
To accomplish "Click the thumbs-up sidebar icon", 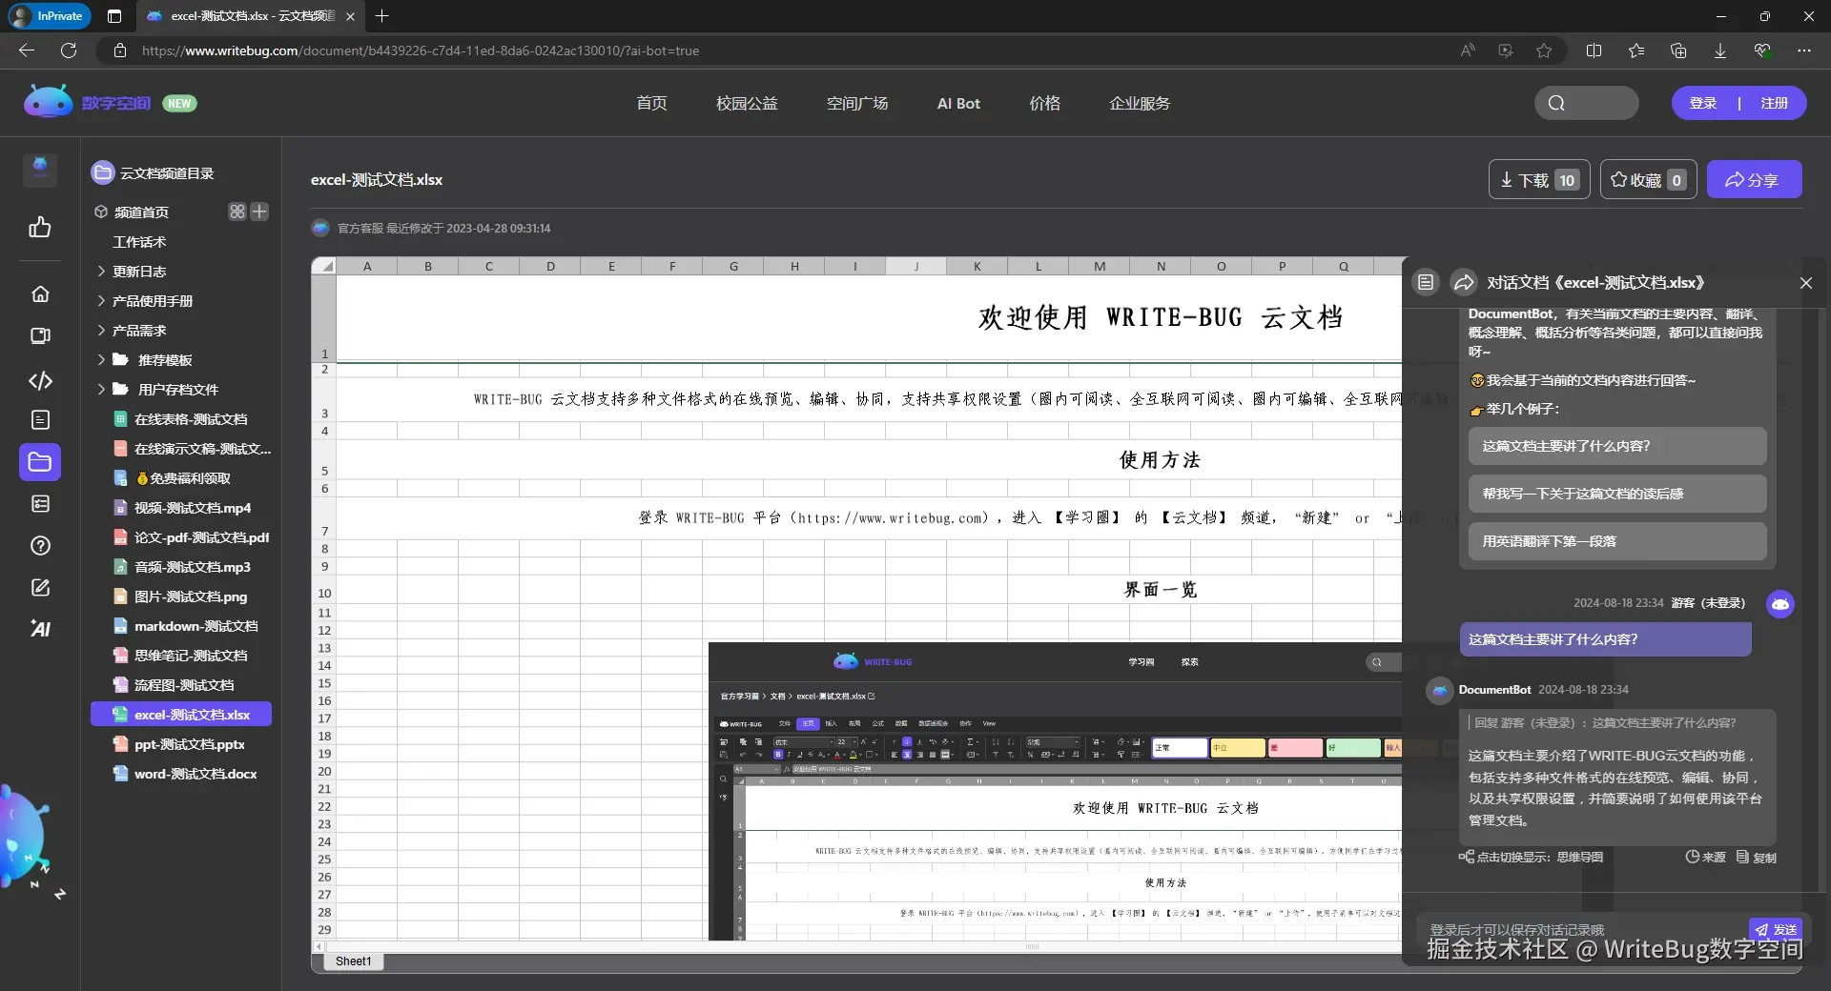I will (40, 228).
